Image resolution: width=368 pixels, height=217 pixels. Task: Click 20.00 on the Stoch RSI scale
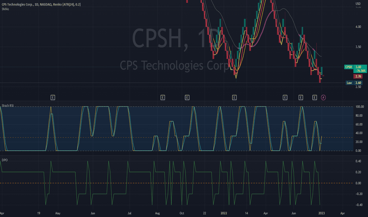tap(359, 142)
